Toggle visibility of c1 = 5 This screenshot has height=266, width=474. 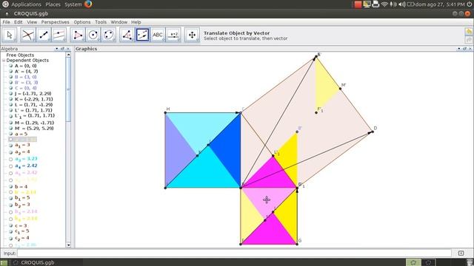pos(10,231)
